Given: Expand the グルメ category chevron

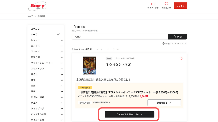Looking at the screenshot, I should [x=62, y=103].
